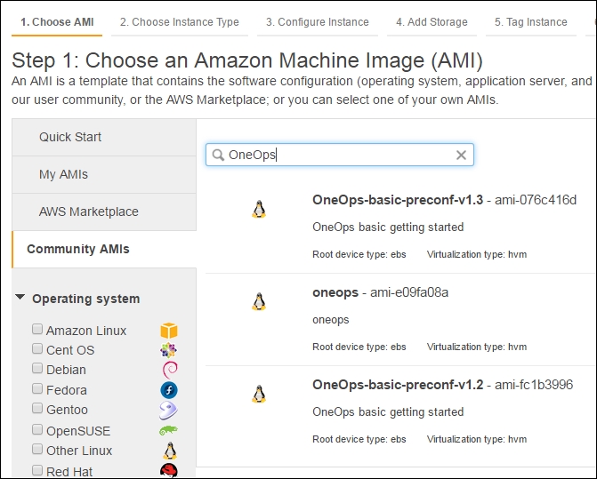Click the Fedora logo icon

pyautogui.click(x=169, y=390)
